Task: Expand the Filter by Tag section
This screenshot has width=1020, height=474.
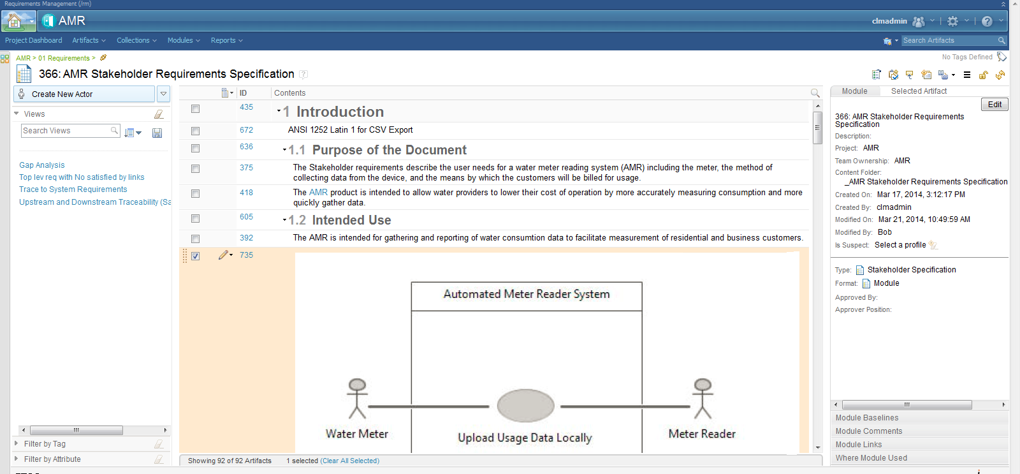Action: point(17,443)
